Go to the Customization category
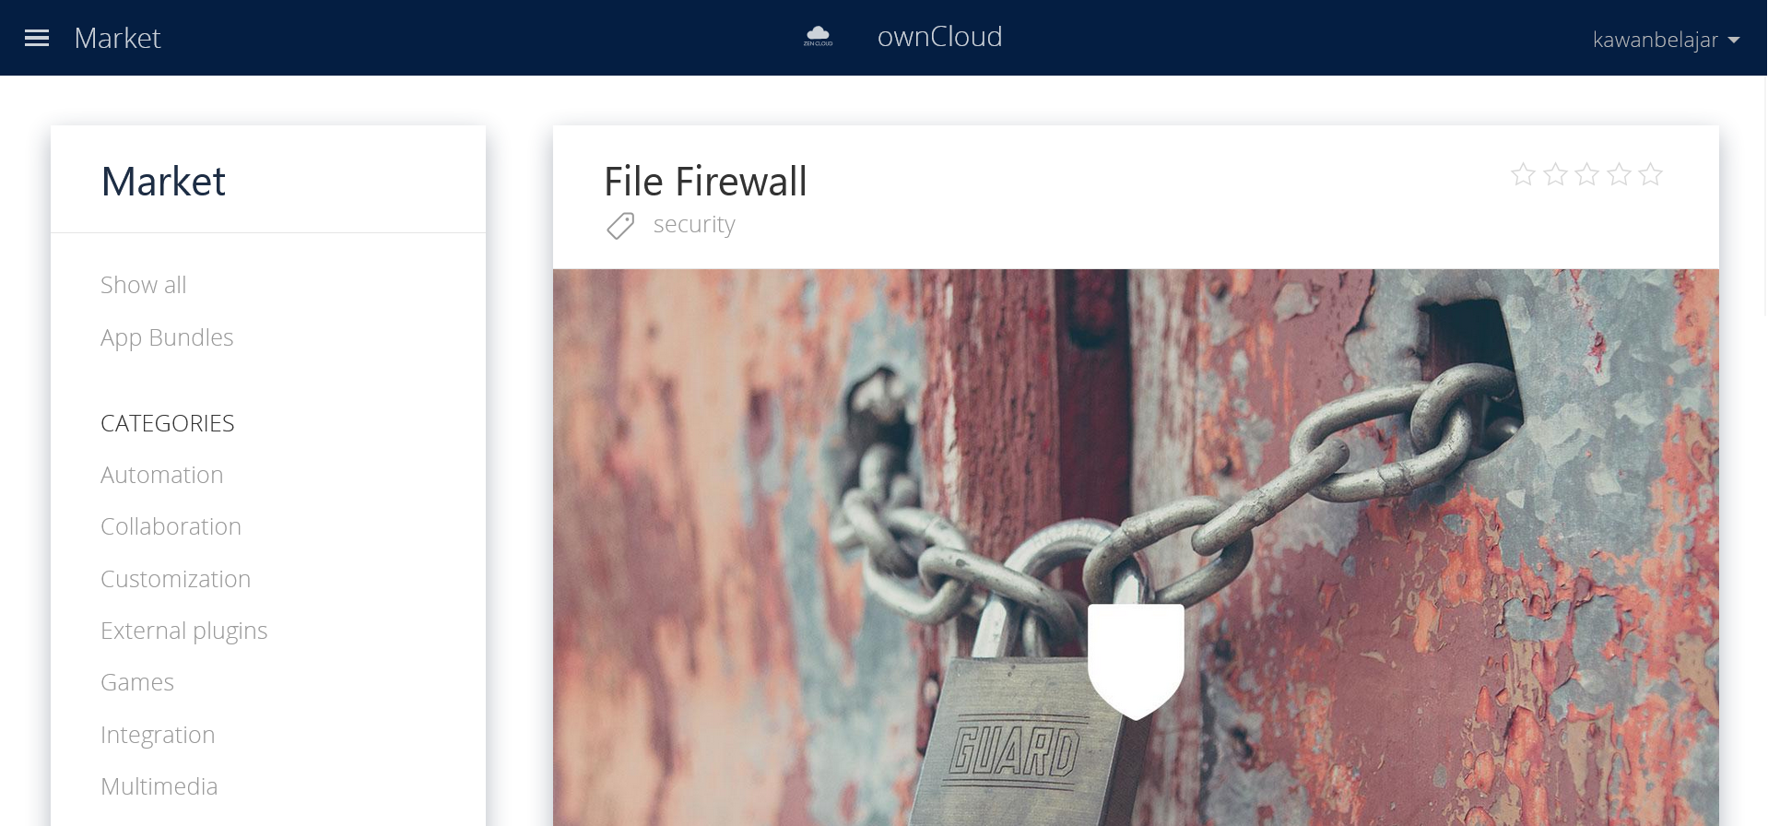 pos(175,579)
